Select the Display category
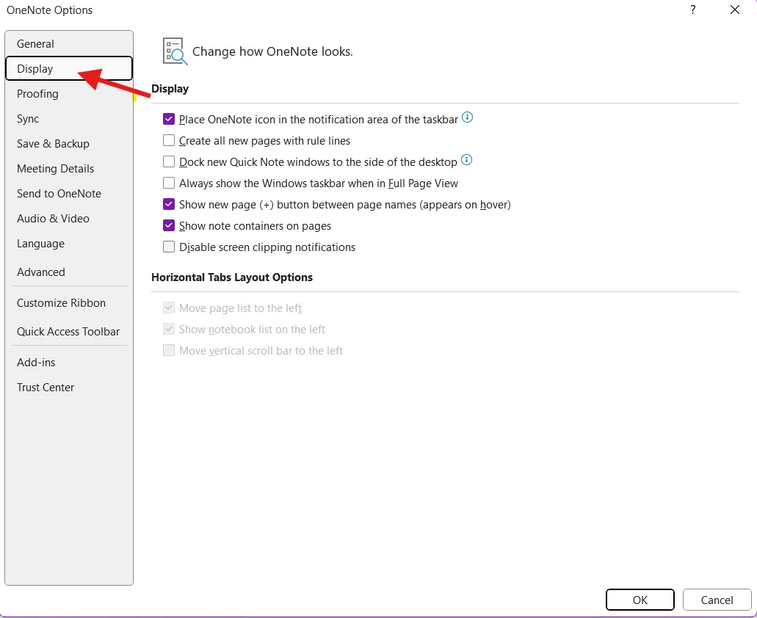The width and height of the screenshot is (757, 618). (x=68, y=68)
